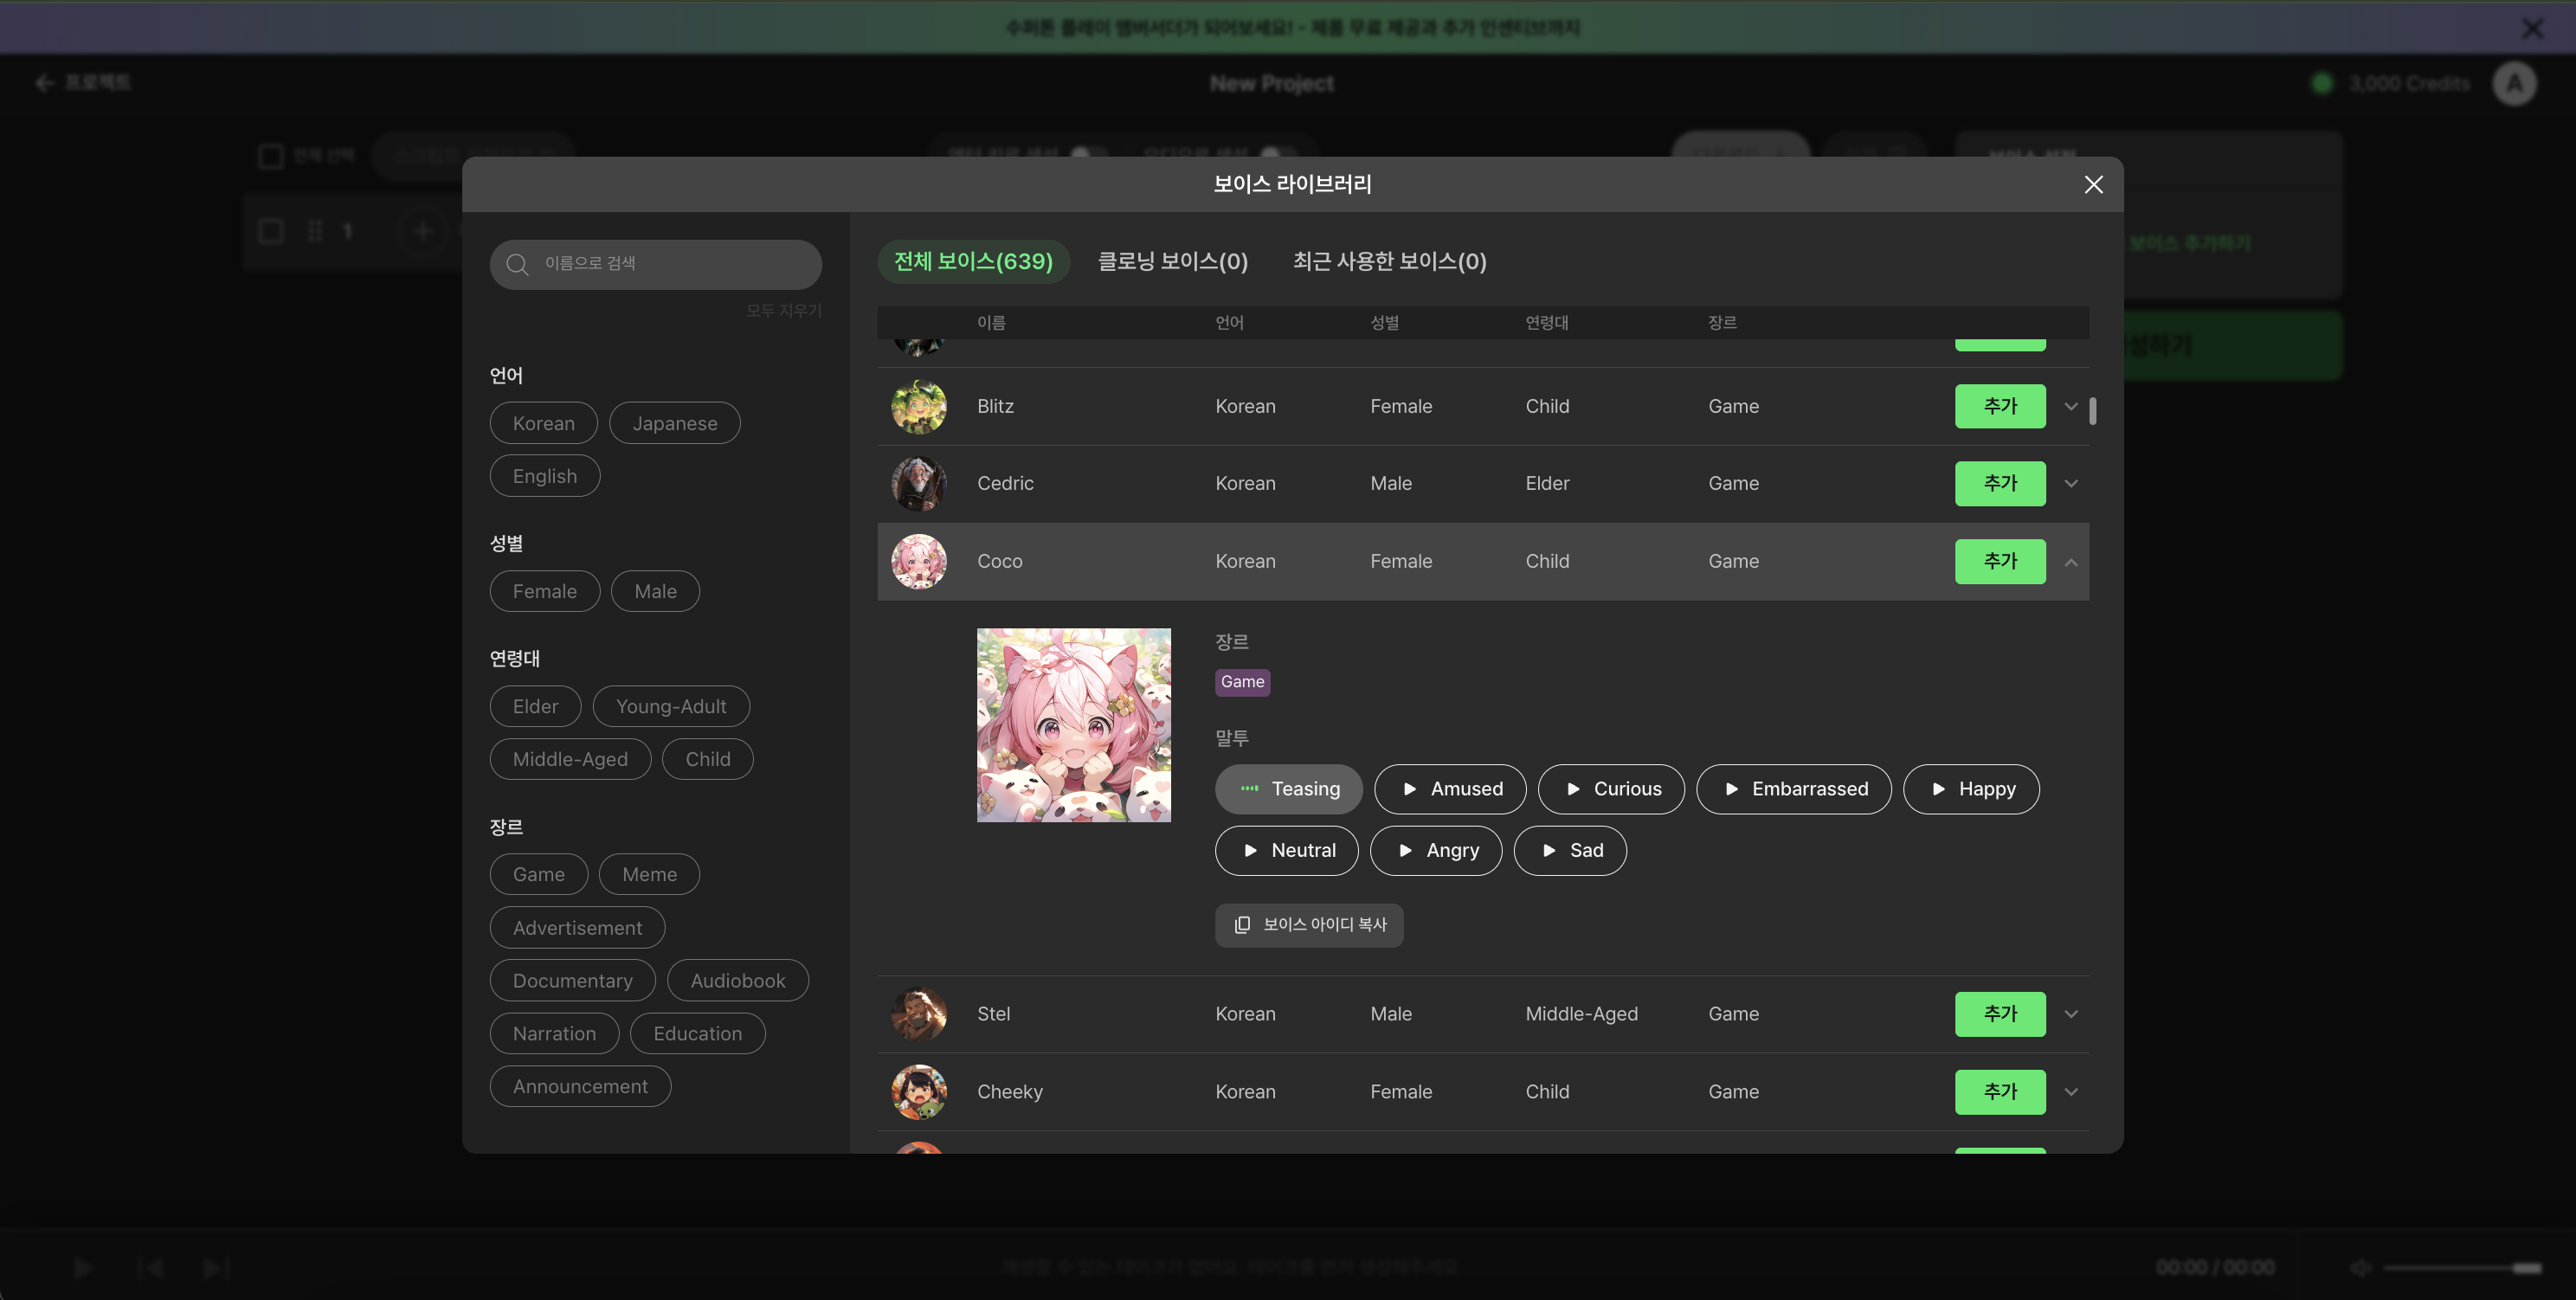Filter by Education genre
The width and height of the screenshot is (2576, 1300).
[x=697, y=1034]
